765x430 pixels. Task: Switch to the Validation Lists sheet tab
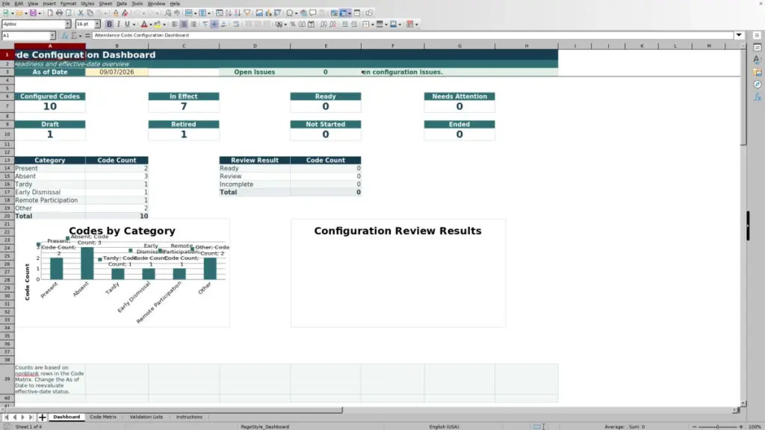coord(146,417)
